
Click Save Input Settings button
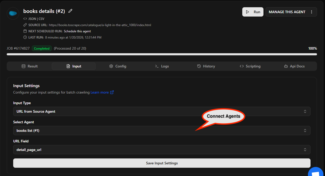coord(162,163)
